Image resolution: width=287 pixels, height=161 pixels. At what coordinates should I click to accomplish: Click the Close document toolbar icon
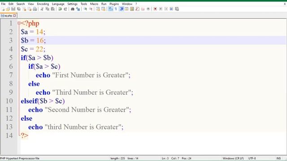pos(24,9)
